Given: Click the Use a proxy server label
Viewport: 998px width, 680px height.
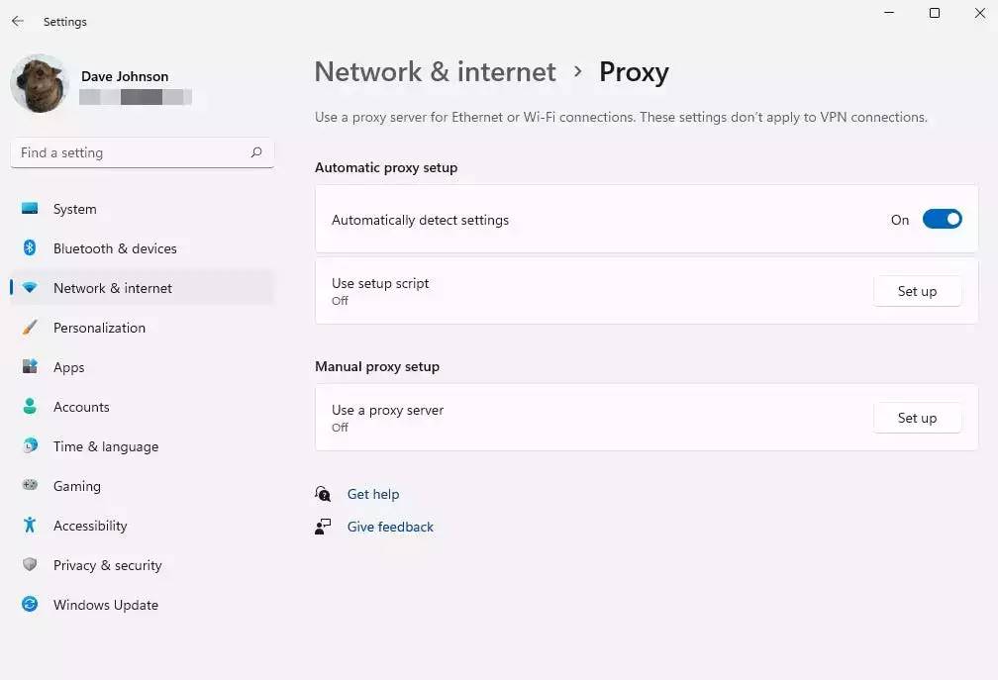Looking at the screenshot, I should 388,411.
